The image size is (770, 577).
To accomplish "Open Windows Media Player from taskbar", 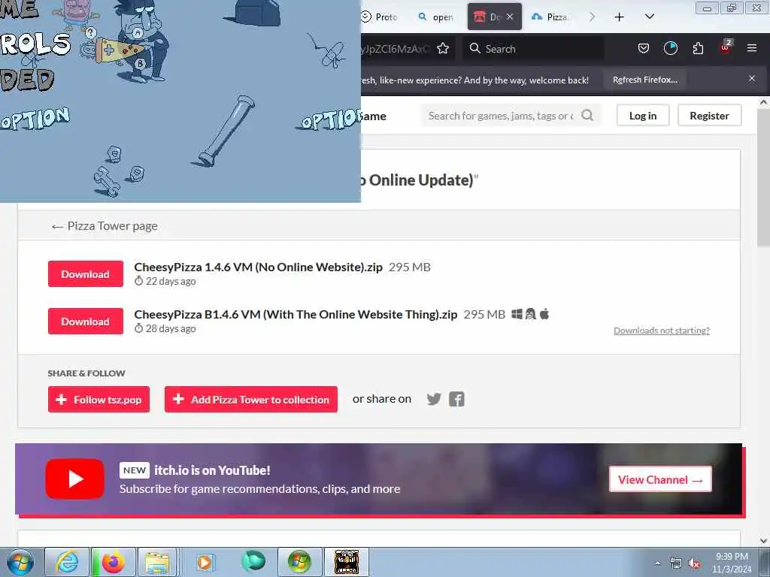I will 205,562.
